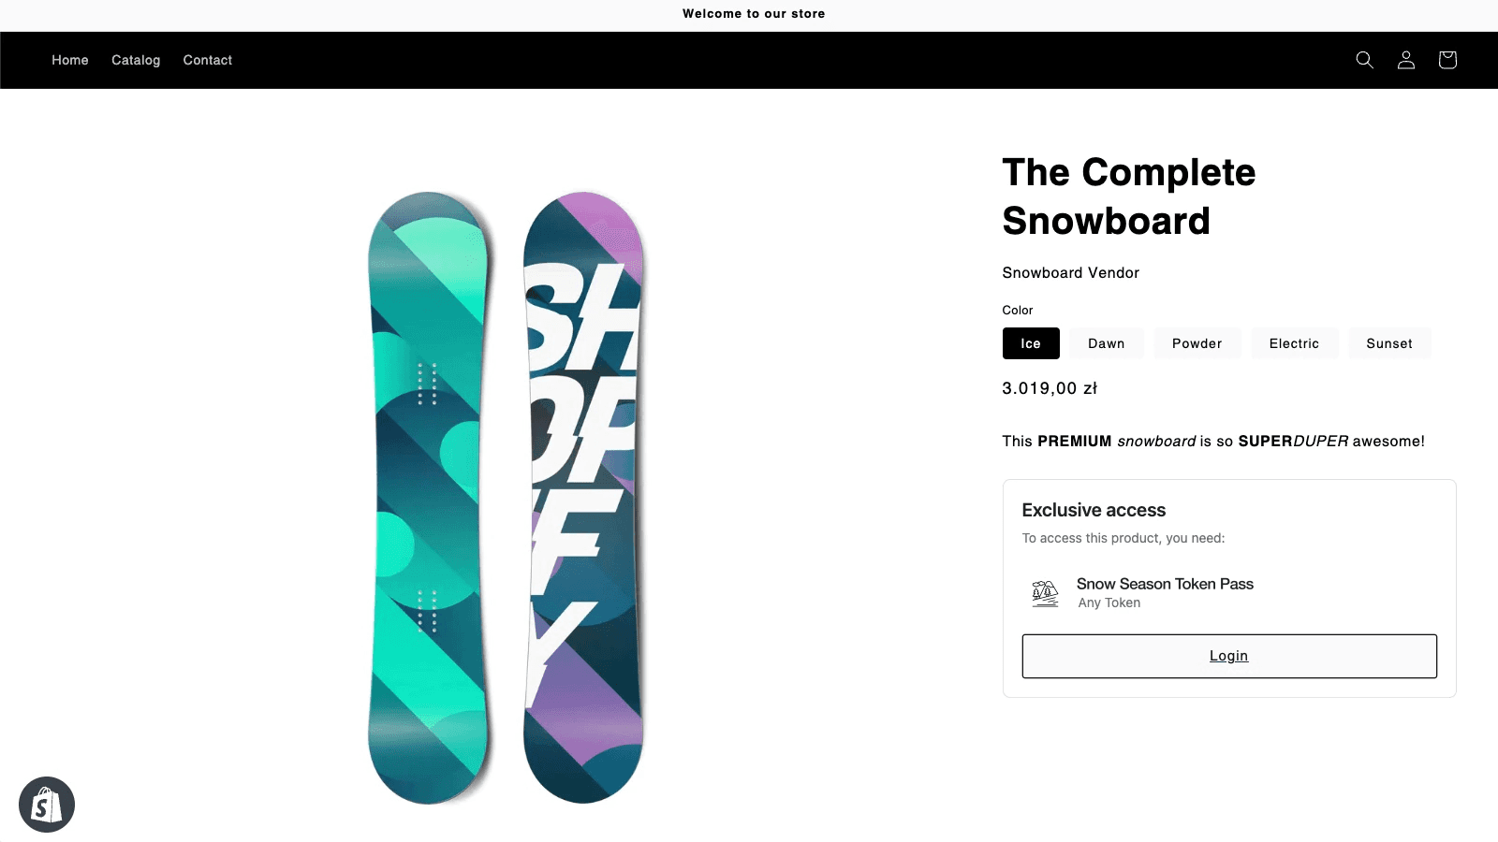The width and height of the screenshot is (1498, 842).
Task: Switch to the Electric color variant
Action: [x=1294, y=343]
